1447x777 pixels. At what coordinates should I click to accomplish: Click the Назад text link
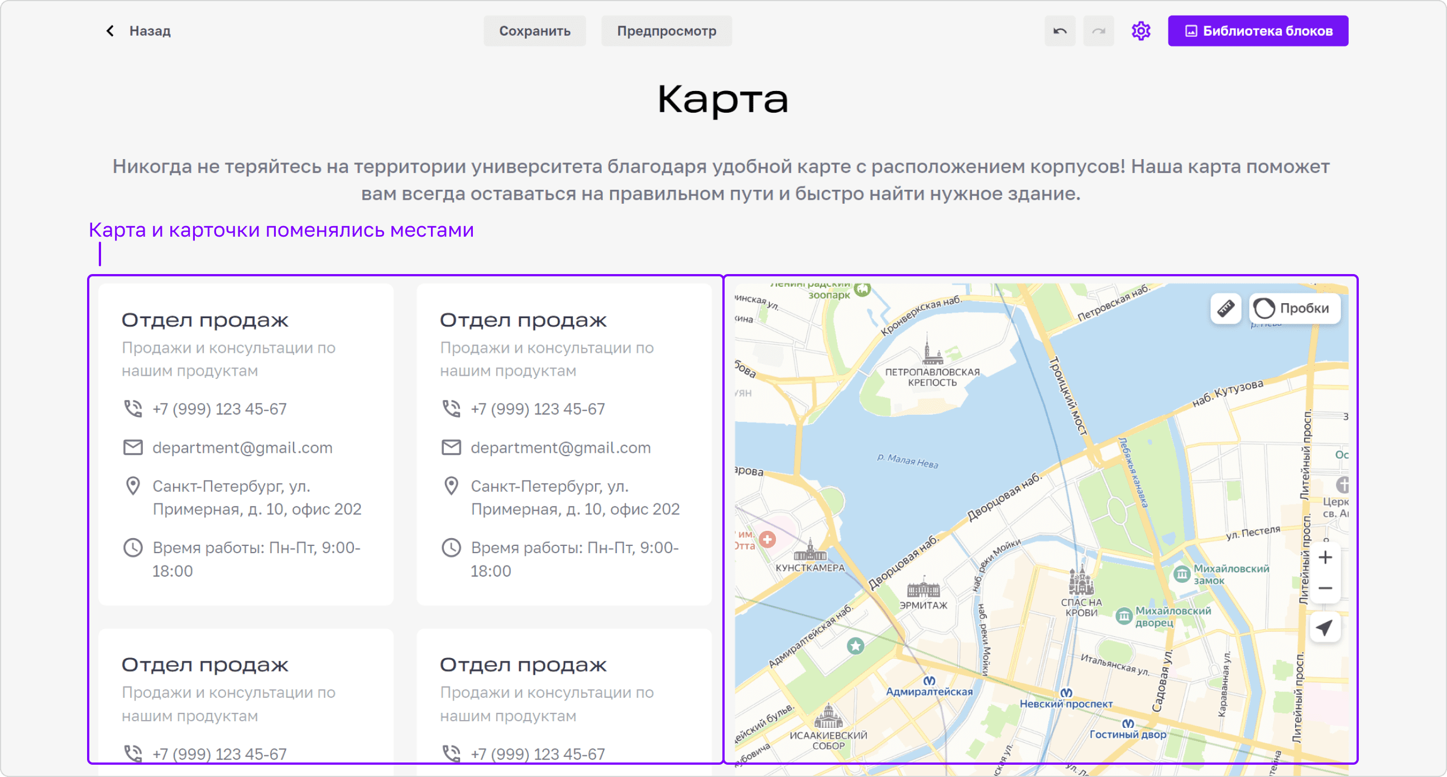(150, 31)
